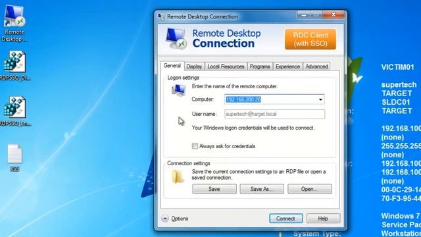Click the VICTIM01 hostname on the wallpaper

(397, 67)
